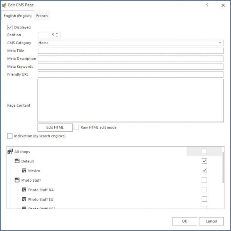Click the Photo Stuff NA shop icon
This screenshot has width=231, height=231.
click(24, 190)
